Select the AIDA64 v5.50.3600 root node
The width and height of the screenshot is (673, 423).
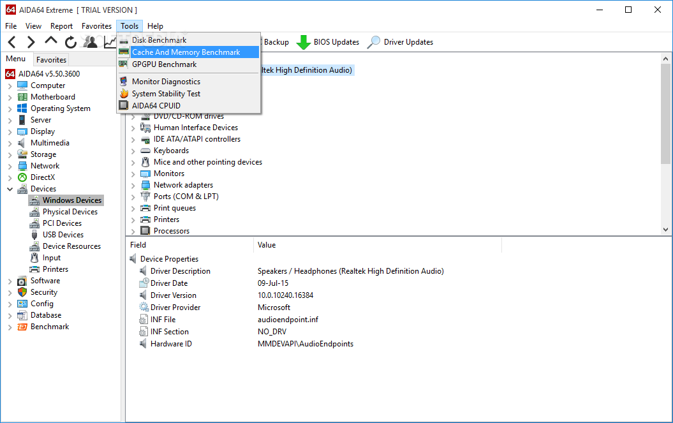click(49, 74)
